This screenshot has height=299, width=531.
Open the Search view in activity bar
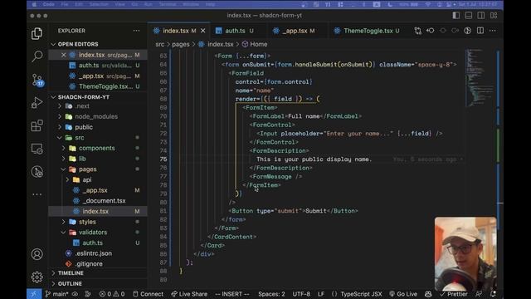(37, 56)
